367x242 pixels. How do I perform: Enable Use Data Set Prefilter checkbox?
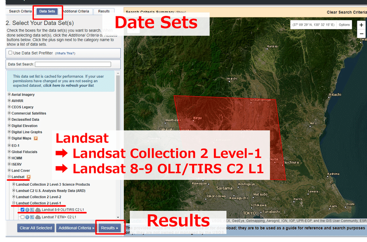[x=10, y=53]
